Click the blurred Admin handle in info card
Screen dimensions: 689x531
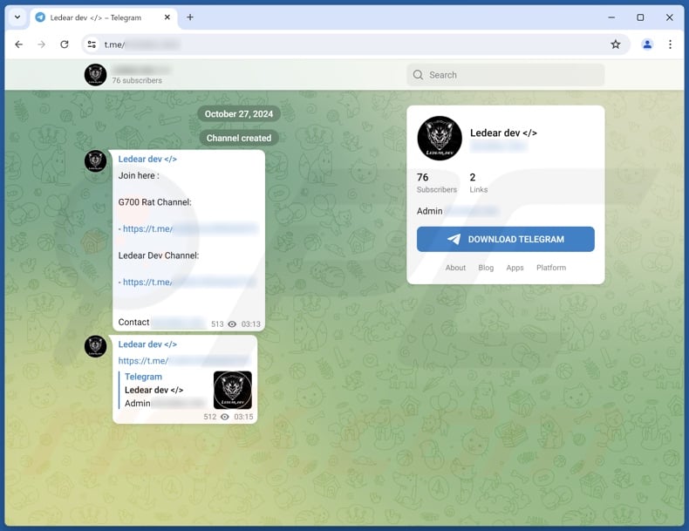(x=472, y=211)
